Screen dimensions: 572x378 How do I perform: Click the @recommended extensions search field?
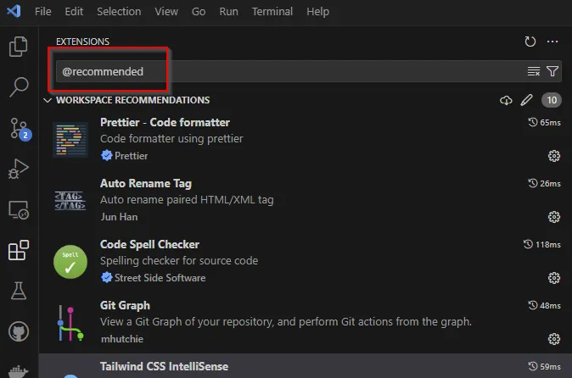(289, 71)
